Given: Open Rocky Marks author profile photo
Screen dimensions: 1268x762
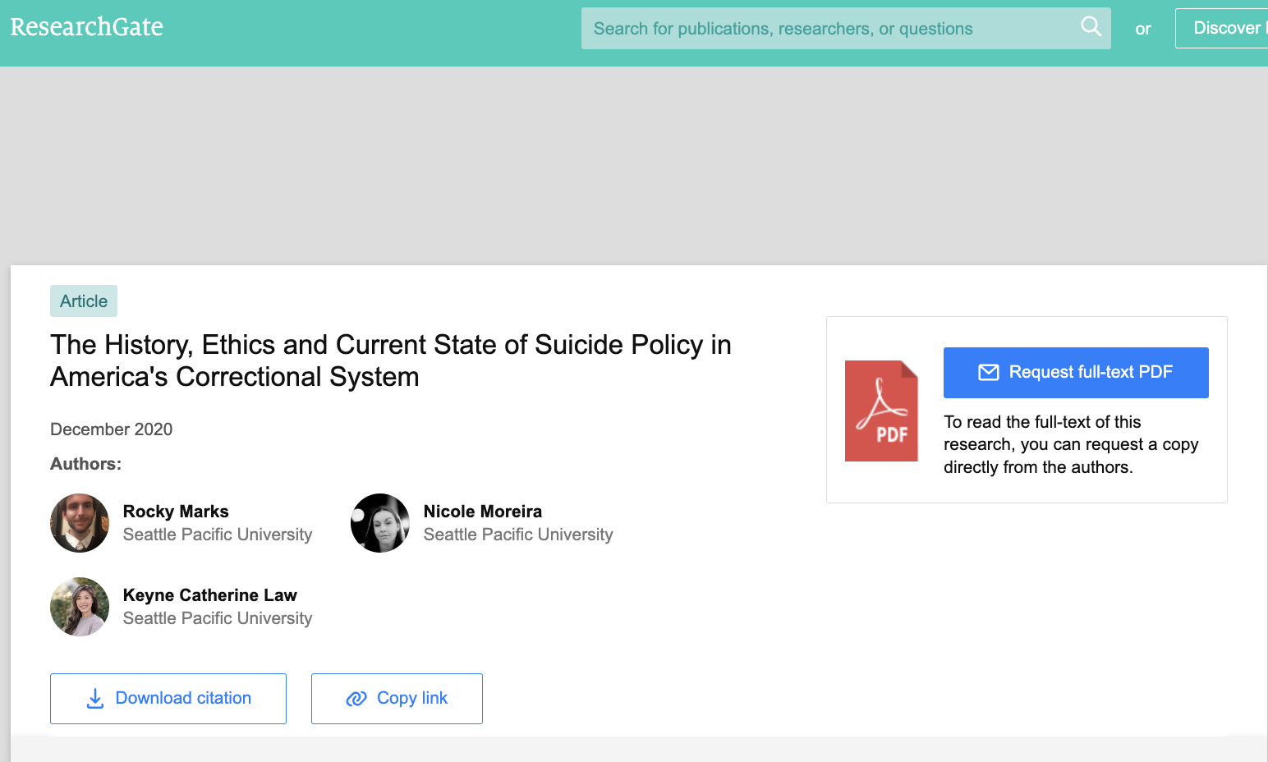Looking at the screenshot, I should click(x=80, y=523).
